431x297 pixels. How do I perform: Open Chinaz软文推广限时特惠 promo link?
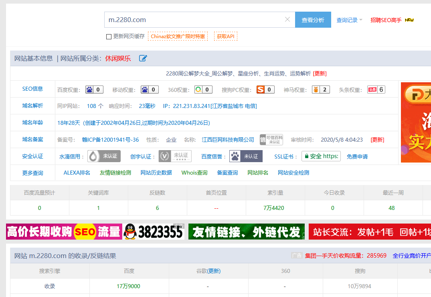[178, 36]
